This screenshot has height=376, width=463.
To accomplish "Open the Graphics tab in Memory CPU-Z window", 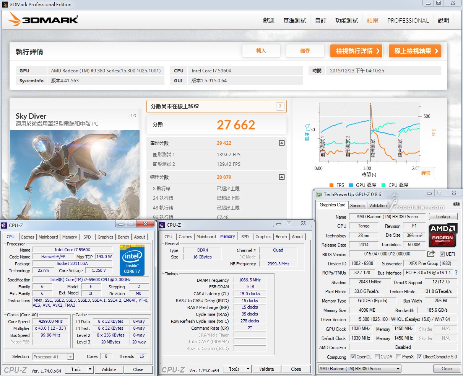I will point(263,237).
